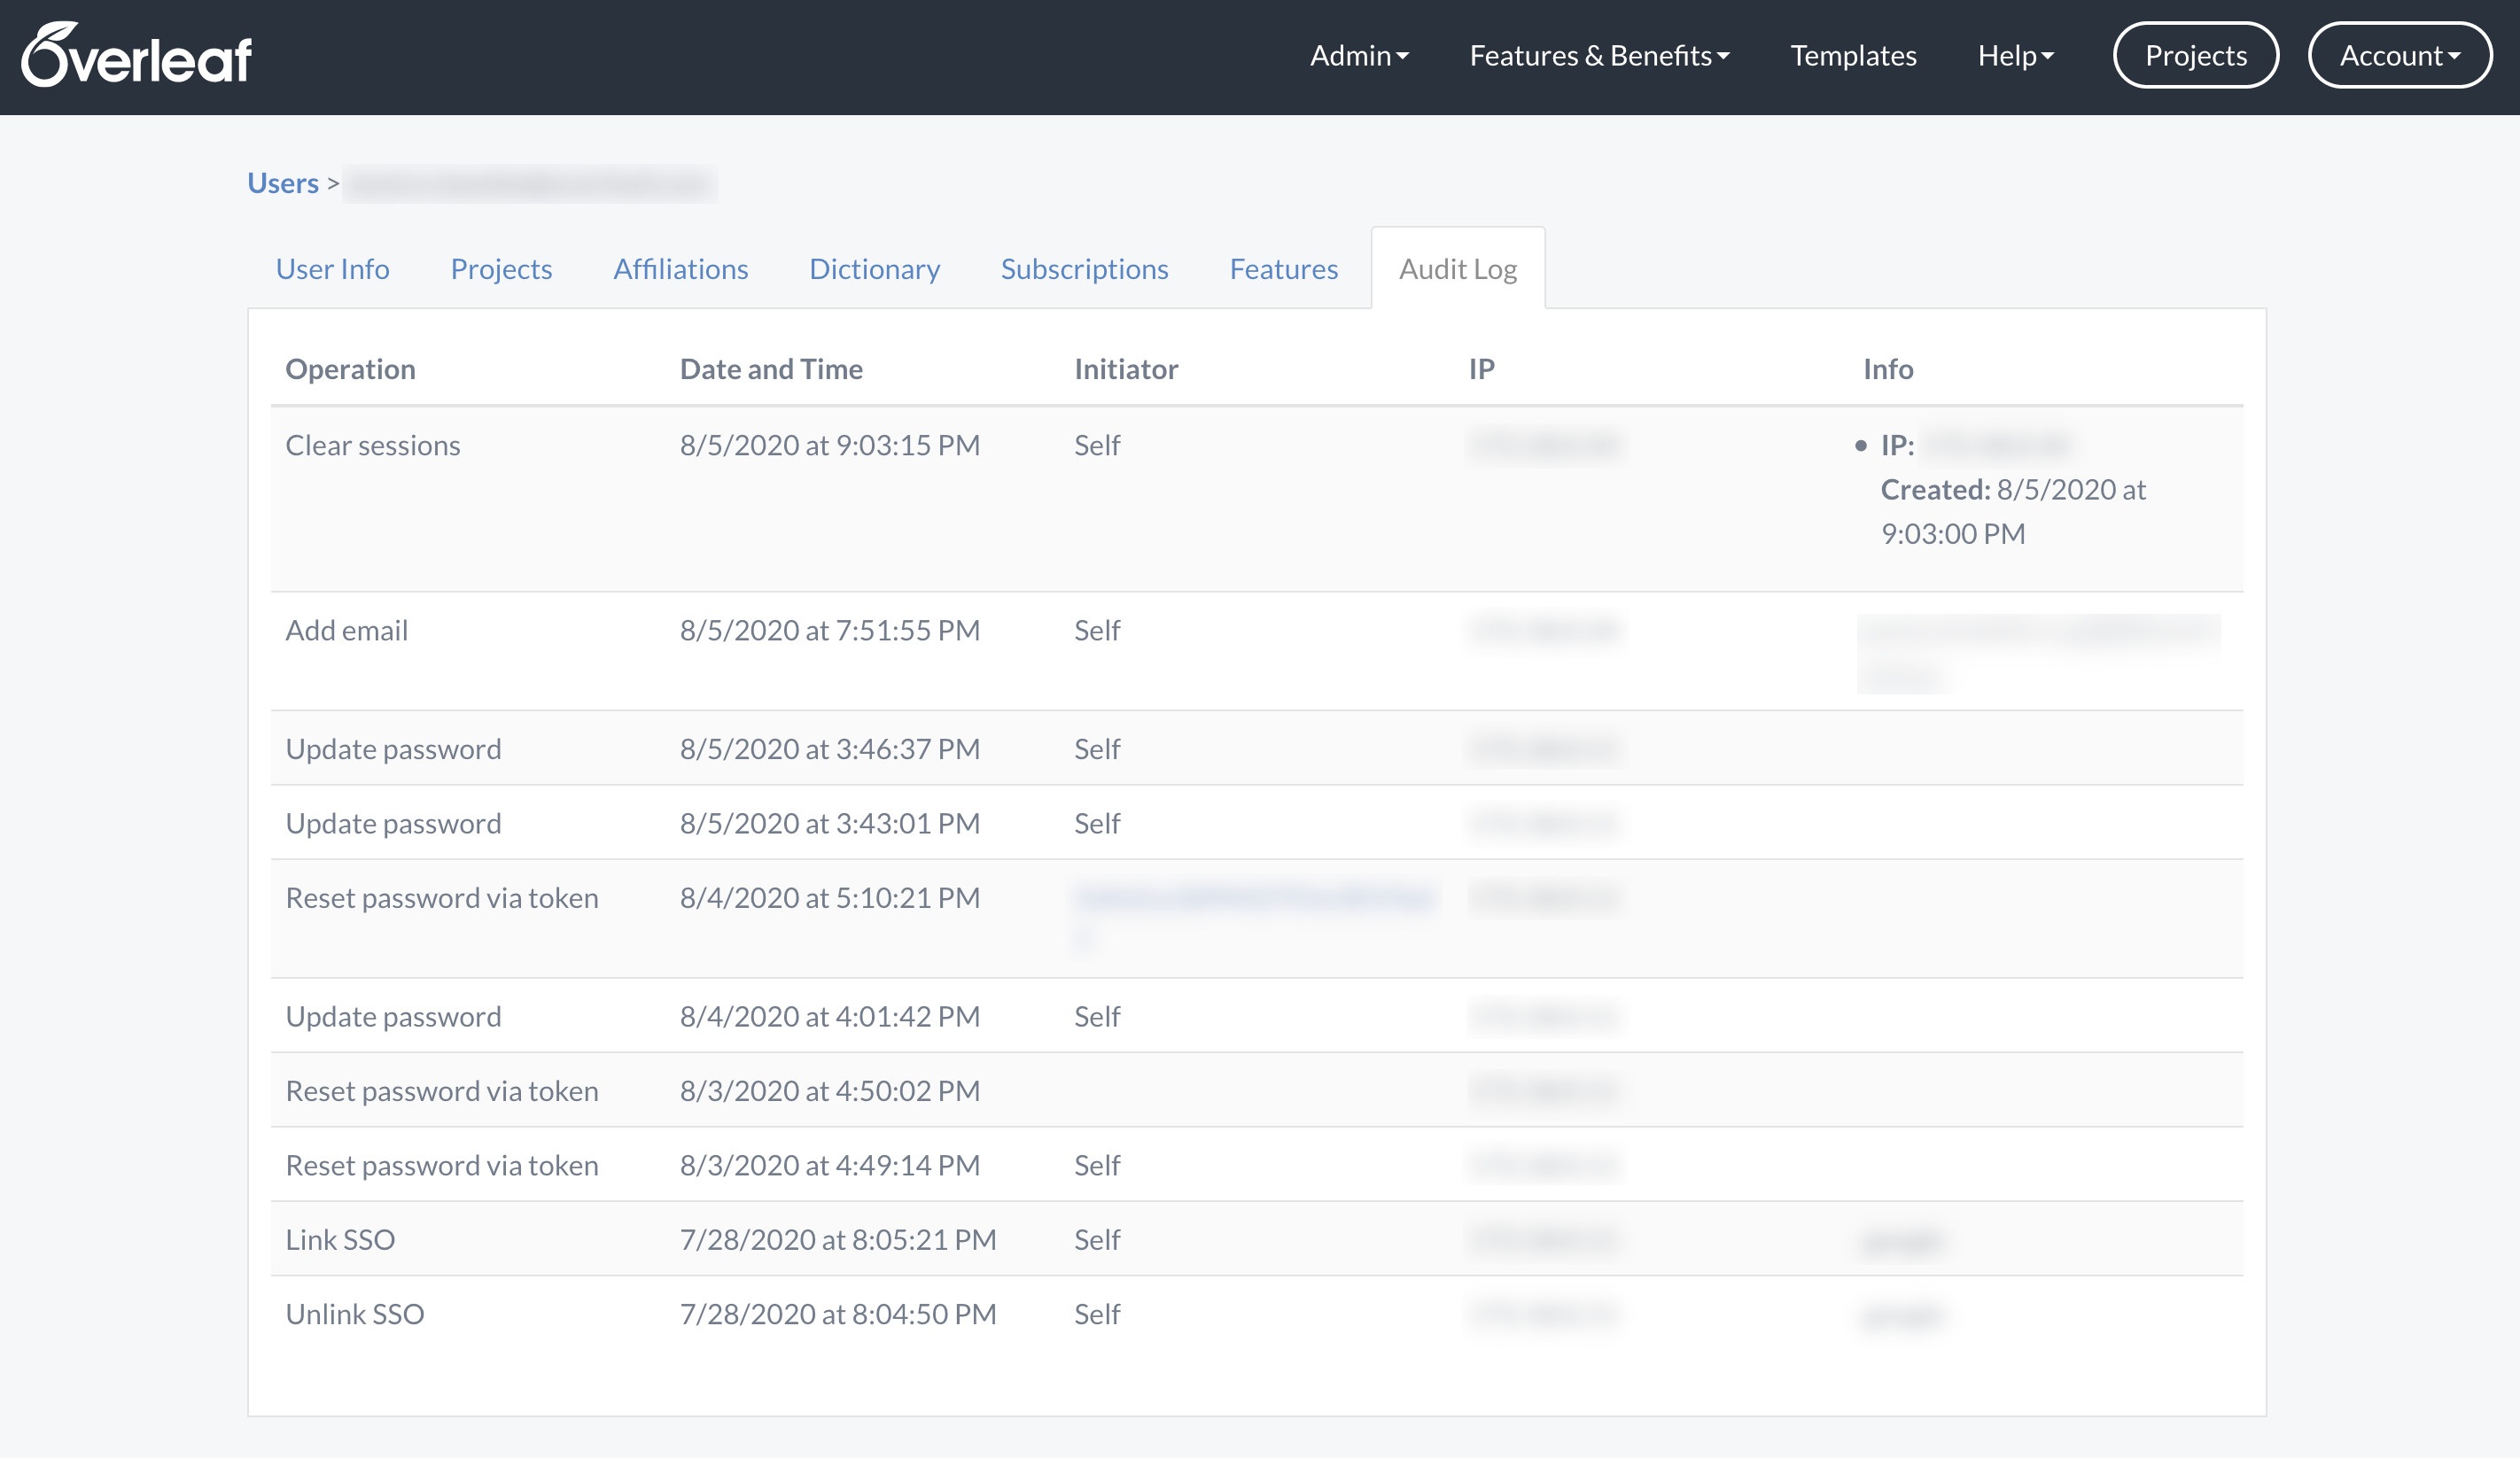
Task: Click the 8/4/2020 at 4:01:42 PM timestamp
Action: 830,1016
